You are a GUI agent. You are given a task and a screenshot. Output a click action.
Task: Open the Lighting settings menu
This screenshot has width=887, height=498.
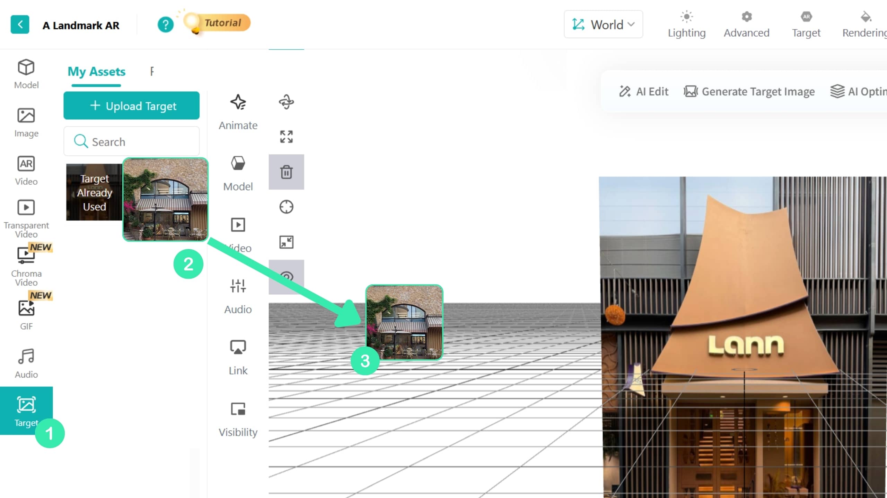point(686,24)
